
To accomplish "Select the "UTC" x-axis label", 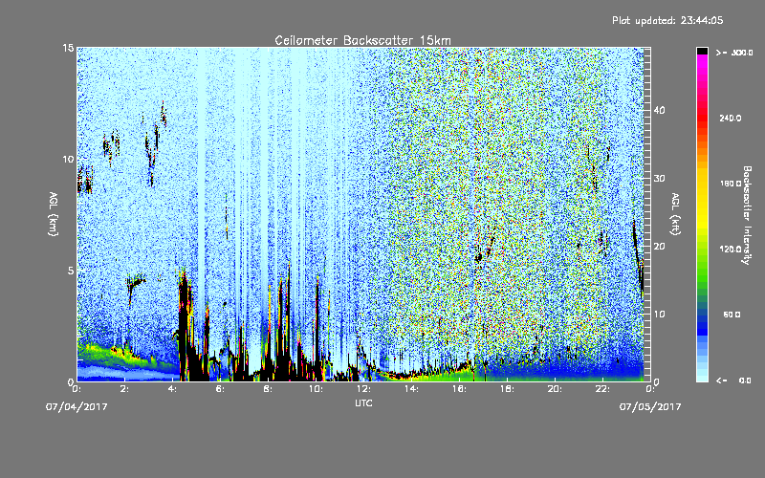I will [363, 402].
